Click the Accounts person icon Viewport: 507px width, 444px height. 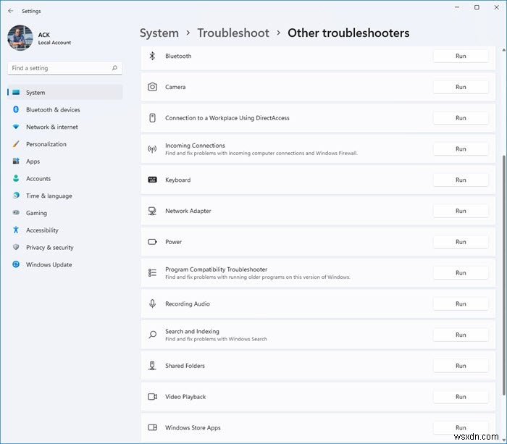(x=16, y=178)
